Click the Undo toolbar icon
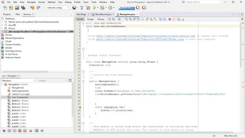The width and height of the screenshot is (245, 138). pyautogui.click(x=32, y=8)
